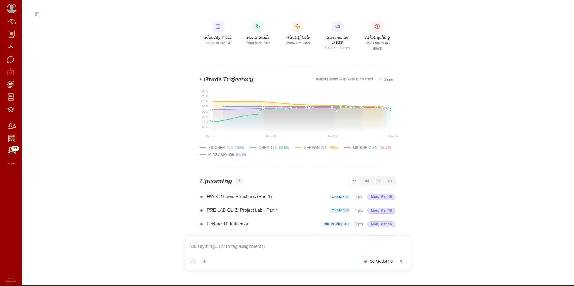Open the What-If Calc grade simulator
This screenshot has width=574, height=286.
click(297, 33)
